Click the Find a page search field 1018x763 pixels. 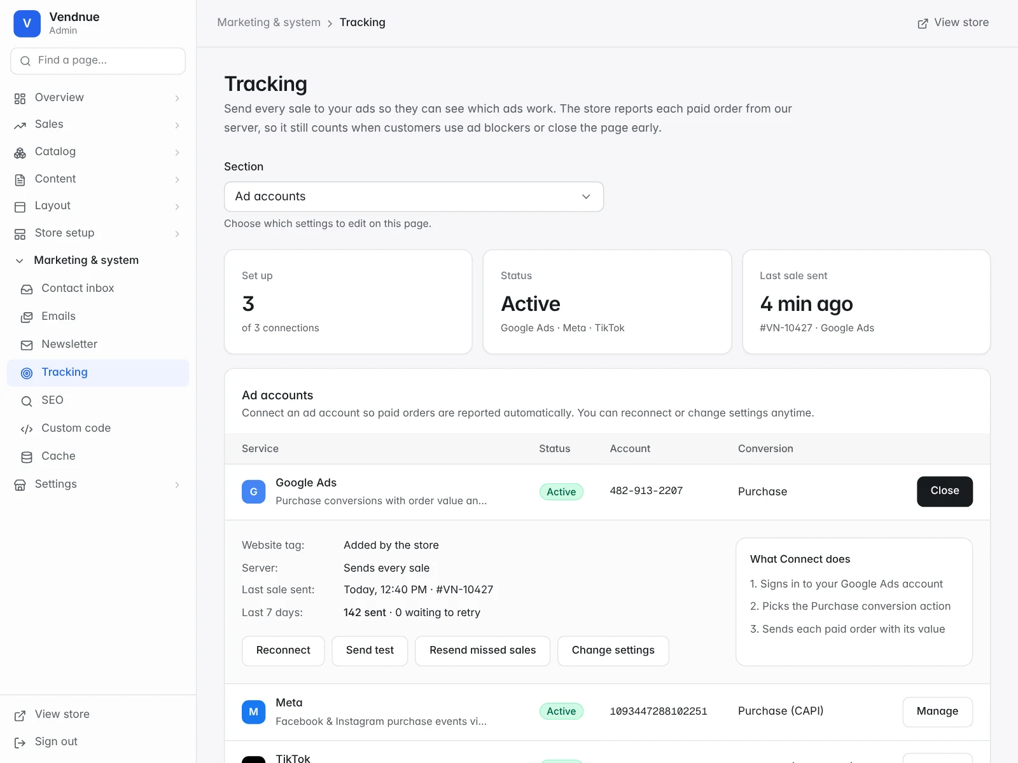(x=98, y=61)
